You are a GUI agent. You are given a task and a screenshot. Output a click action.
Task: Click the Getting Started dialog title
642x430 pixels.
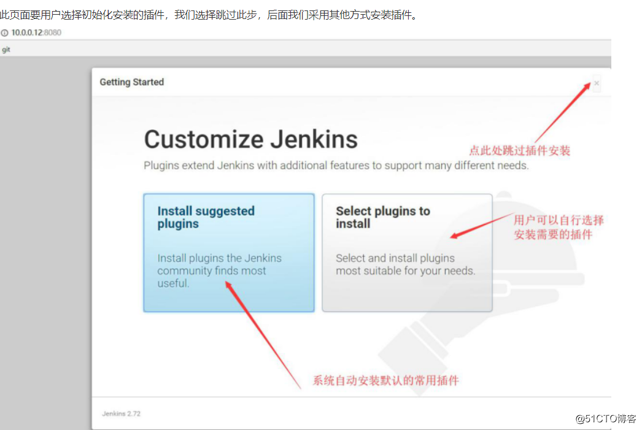(132, 82)
